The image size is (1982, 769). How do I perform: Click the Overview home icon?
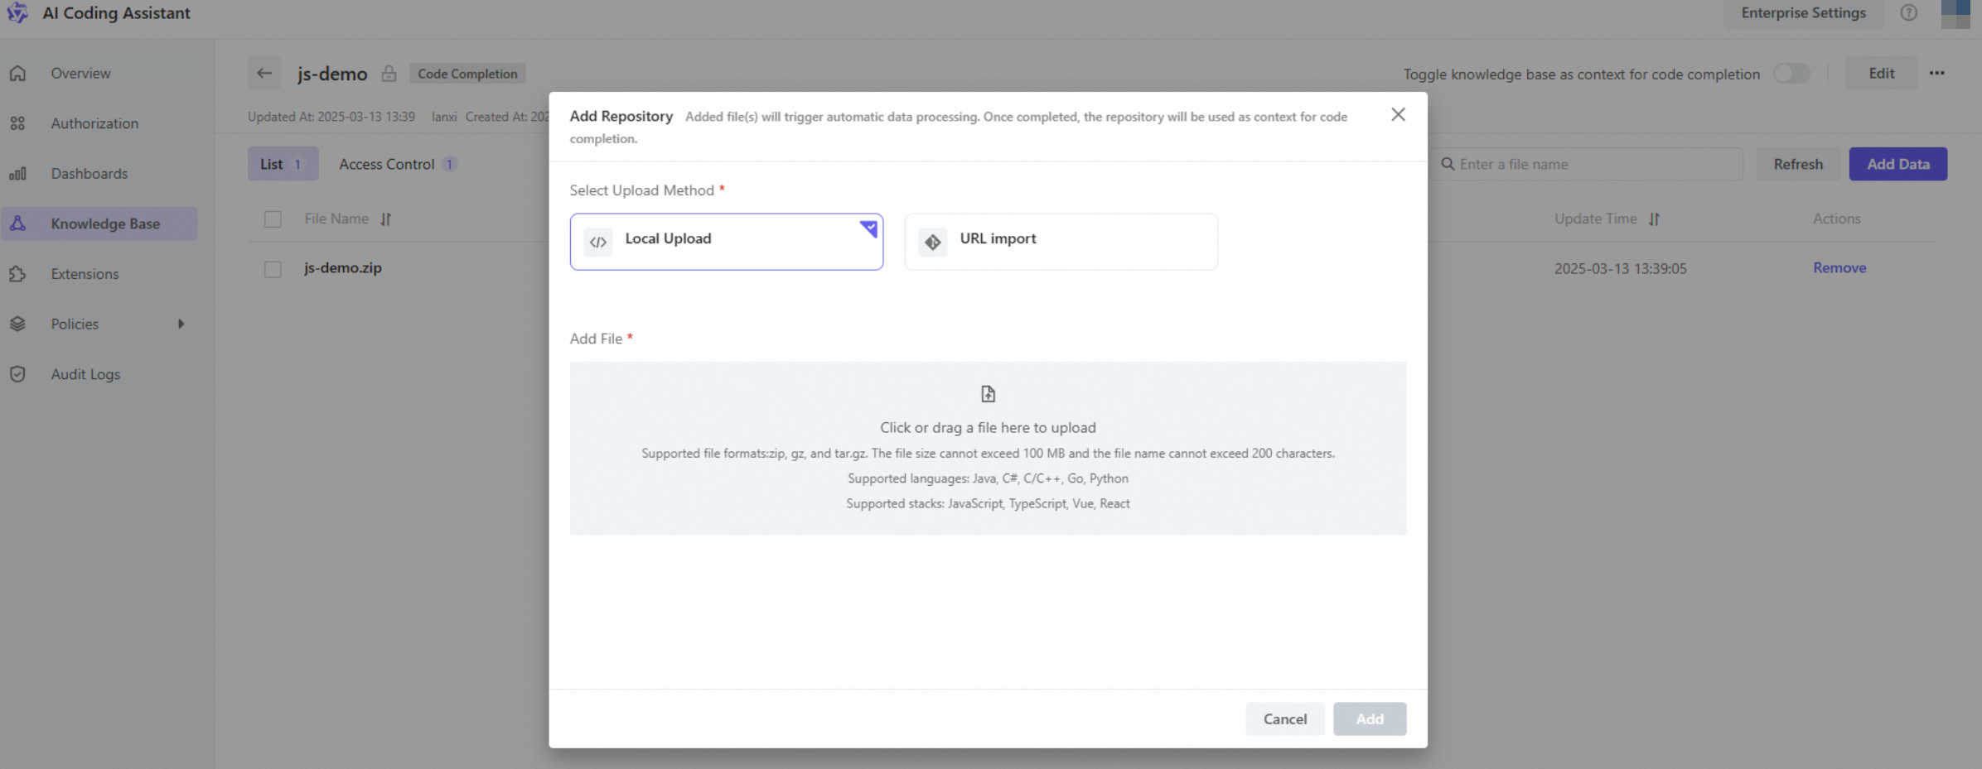pyautogui.click(x=17, y=73)
